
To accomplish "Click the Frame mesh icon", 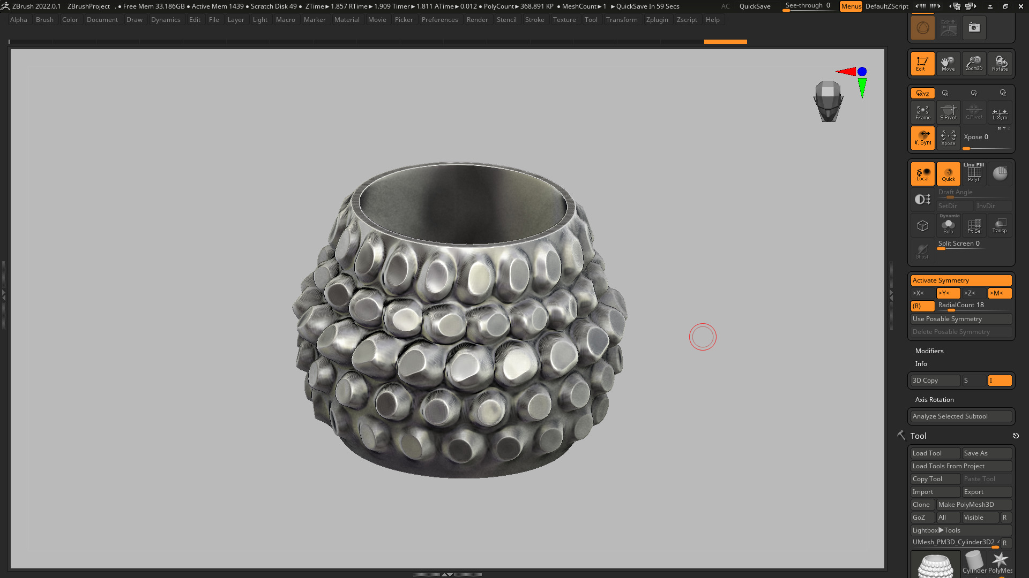I will click(922, 112).
